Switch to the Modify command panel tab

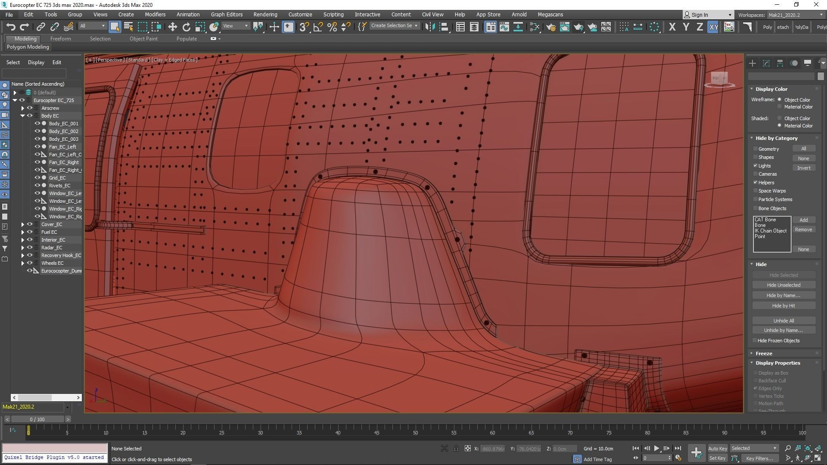click(766, 63)
